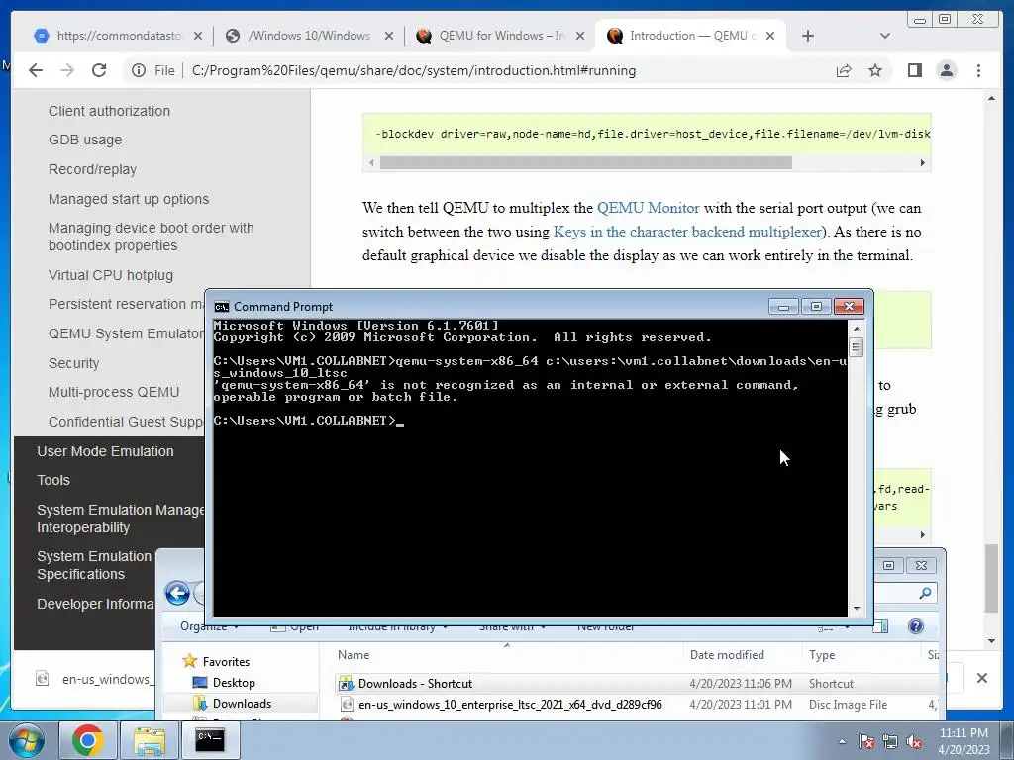Open a new Chrome tab with plus button
Image resolution: width=1014 pixels, height=760 pixels.
point(808,37)
